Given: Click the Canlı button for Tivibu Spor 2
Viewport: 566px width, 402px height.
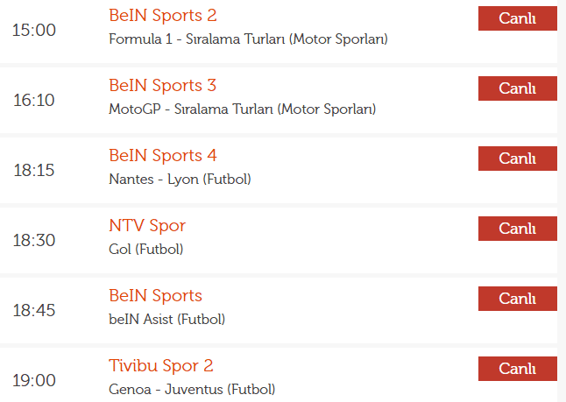Looking at the screenshot, I should (x=517, y=369).
